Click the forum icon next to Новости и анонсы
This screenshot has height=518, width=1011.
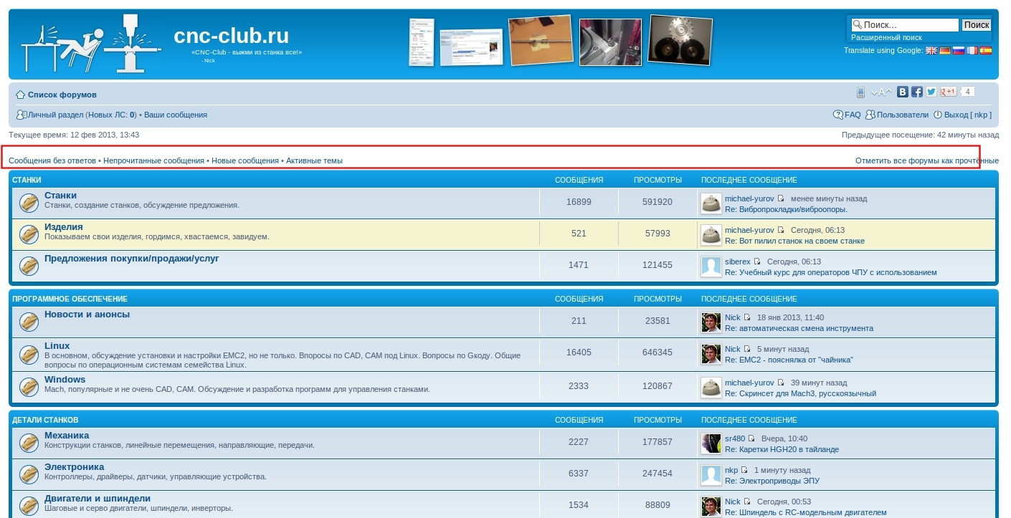click(29, 322)
